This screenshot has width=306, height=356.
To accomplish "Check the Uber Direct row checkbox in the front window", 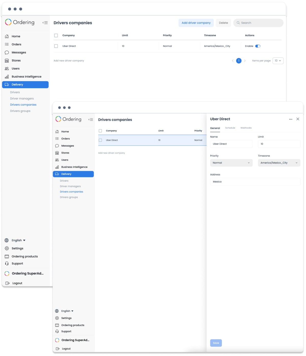I will tap(100, 140).
